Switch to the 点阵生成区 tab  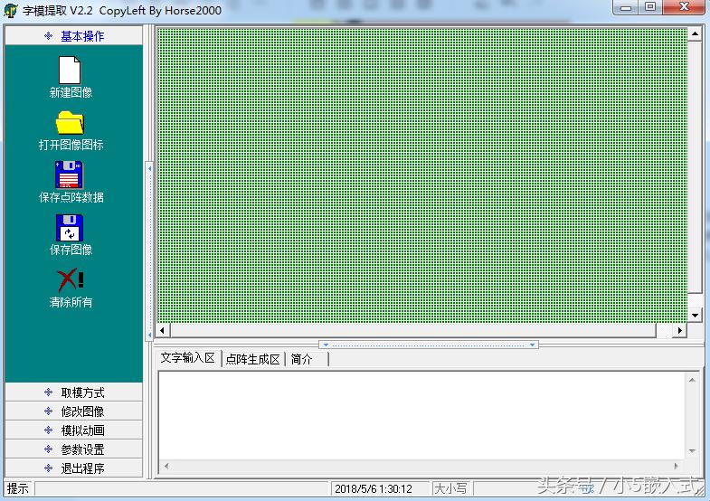[x=252, y=359]
